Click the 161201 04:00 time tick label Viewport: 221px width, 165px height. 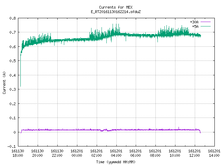[x=116, y=153]
